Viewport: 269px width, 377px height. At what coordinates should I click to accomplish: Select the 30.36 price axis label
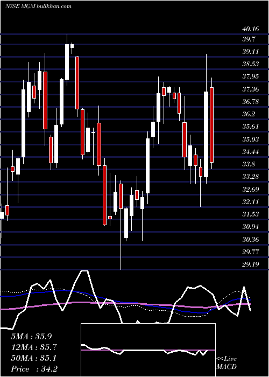pyautogui.click(x=251, y=240)
